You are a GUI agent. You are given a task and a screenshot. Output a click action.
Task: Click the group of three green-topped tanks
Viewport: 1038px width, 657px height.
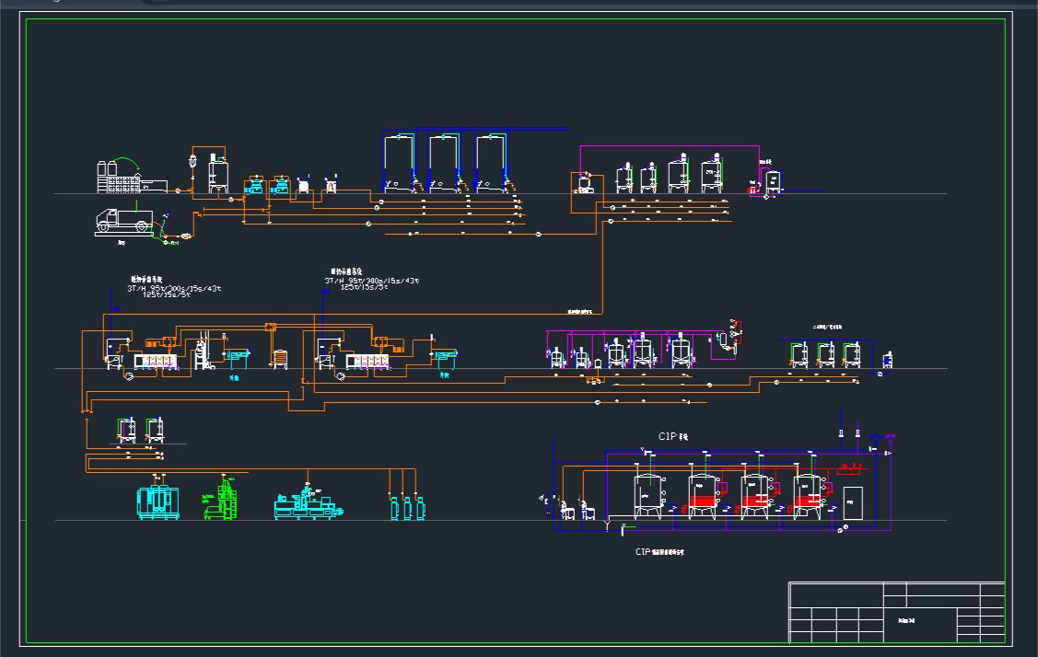pyautogui.click(x=826, y=354)
